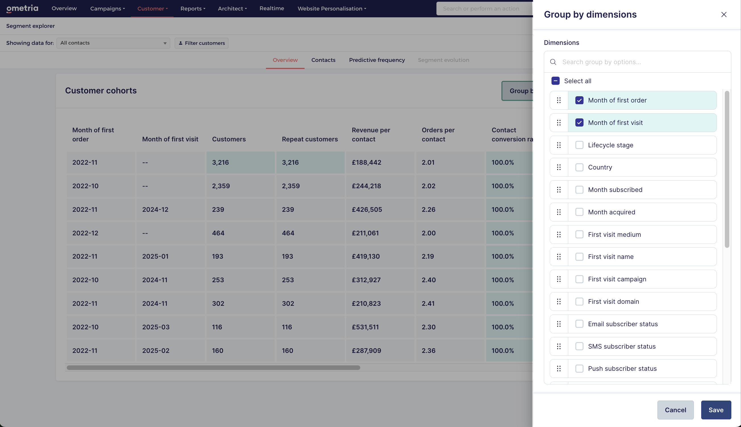Click the horizontal scrollbar under cohorts table
The width and height of the screenshot is (741, 427).
click(x=213, y=368)
